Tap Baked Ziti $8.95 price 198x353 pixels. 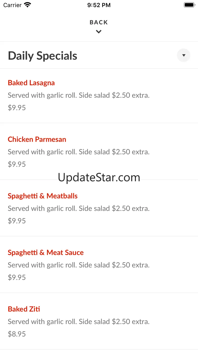click(x=17, y=334)
